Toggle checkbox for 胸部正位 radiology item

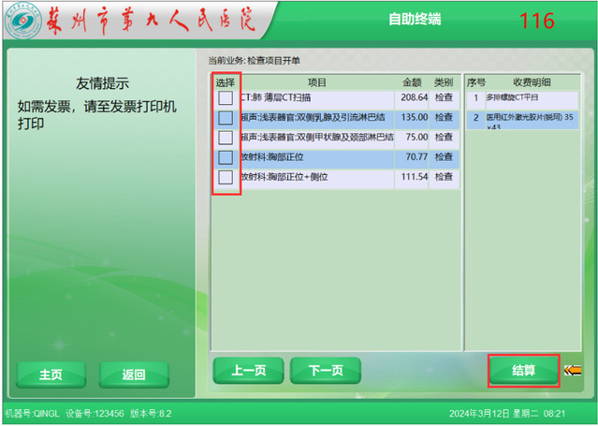click(x=226, y=157)
